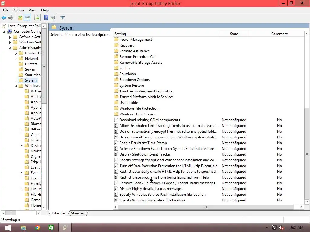The image size is (310, 232).
Task: Select the Recovery folder icon
Action: pyautogui.click(x=116, y=45)
